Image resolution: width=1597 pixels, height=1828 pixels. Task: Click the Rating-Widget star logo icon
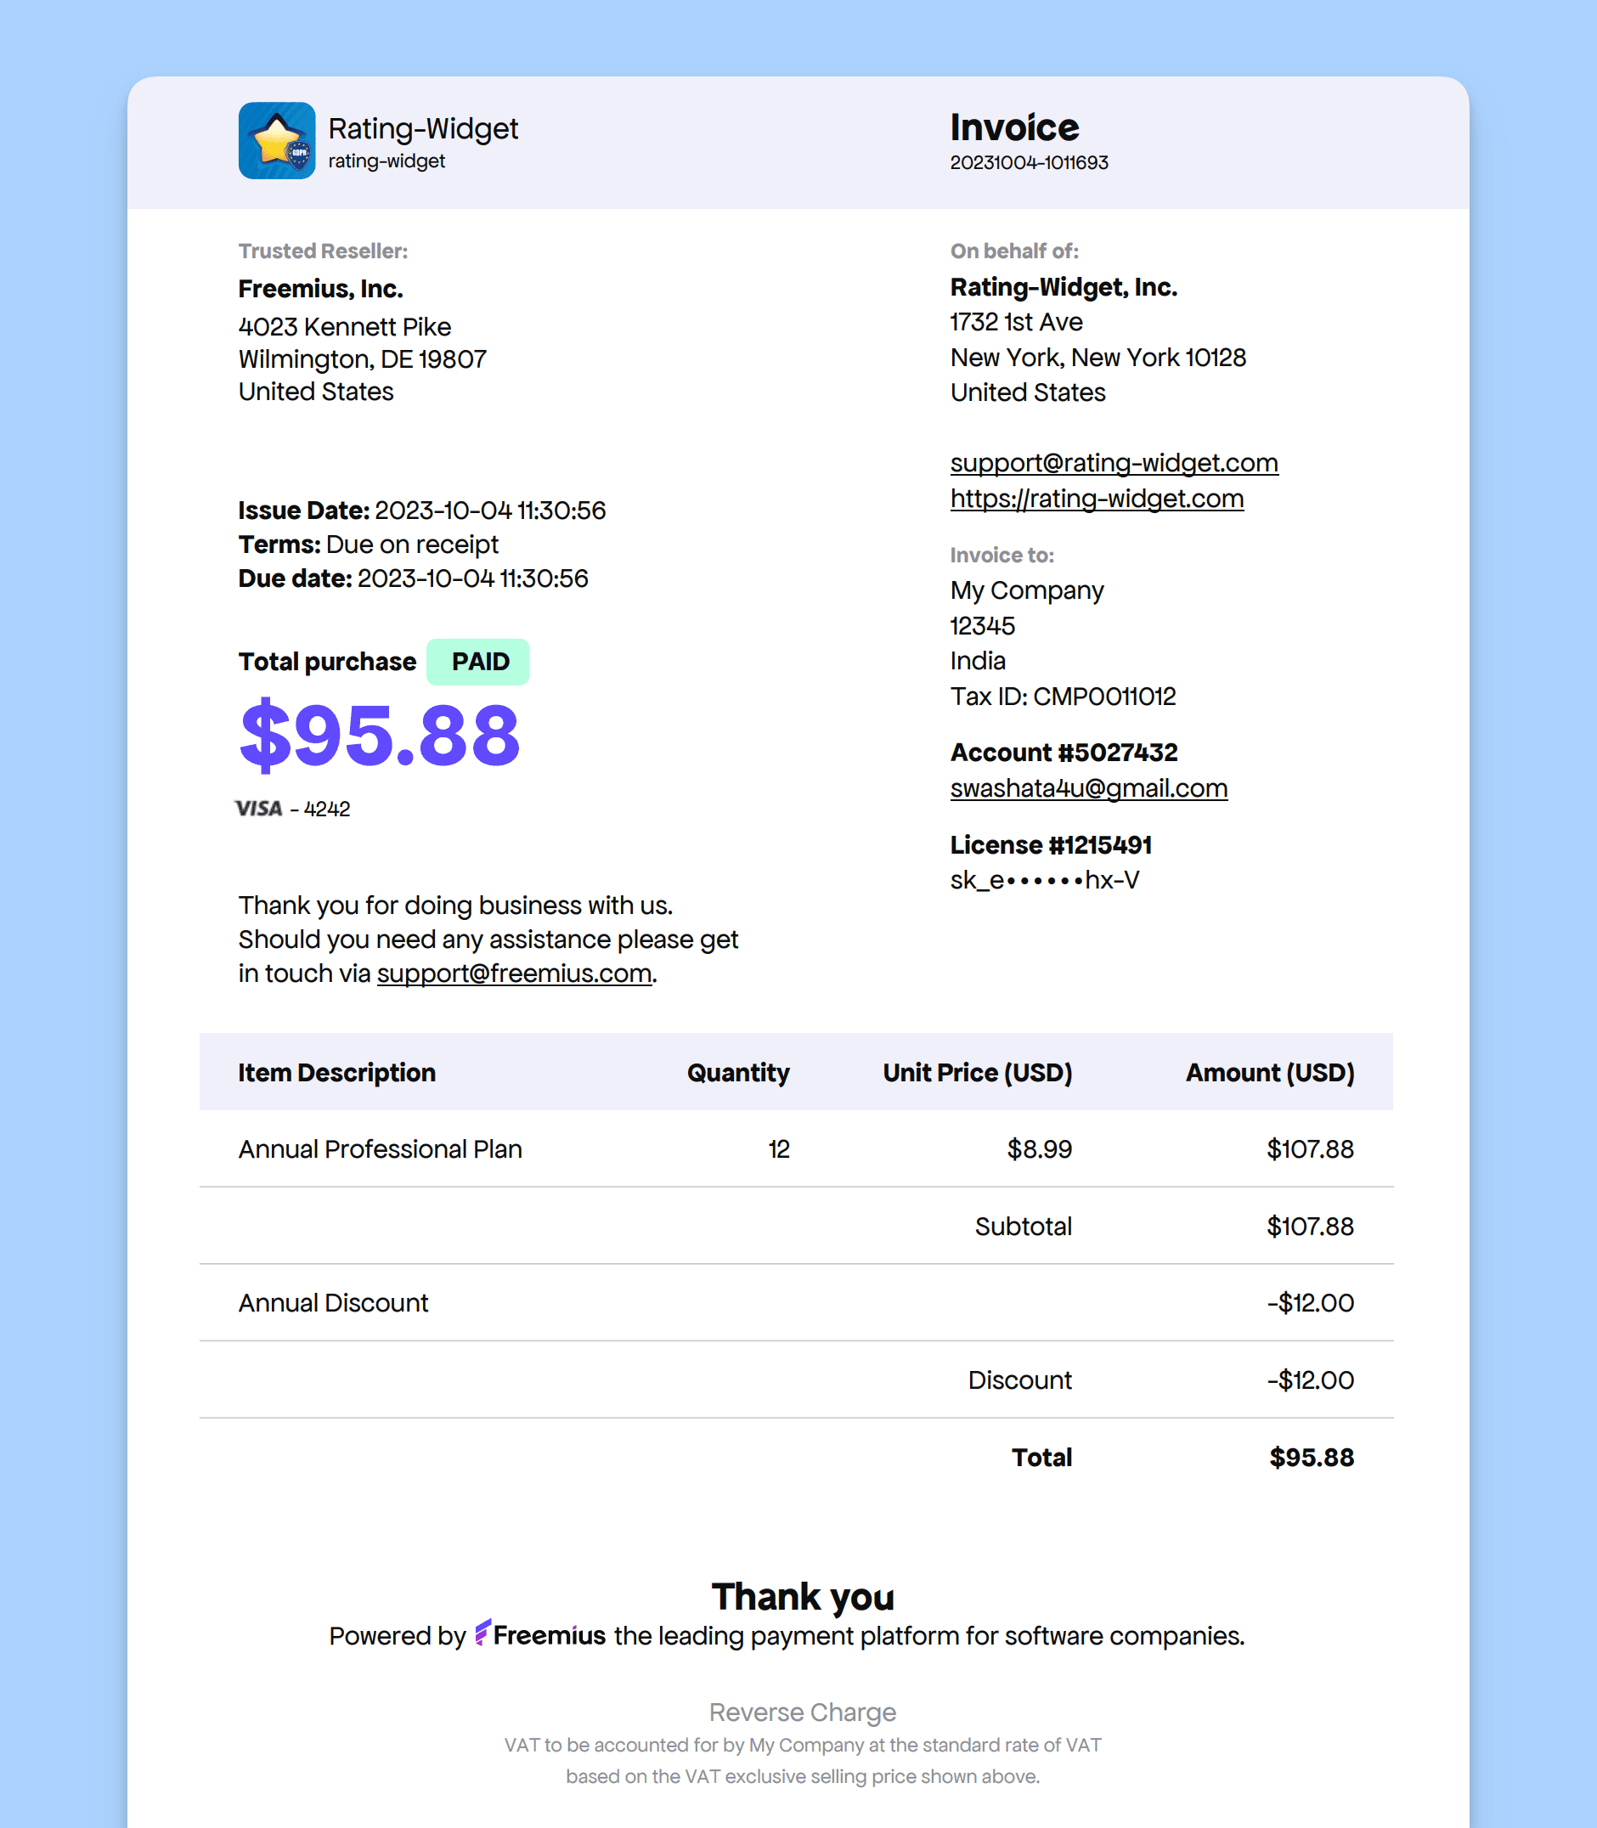point(276,141)
